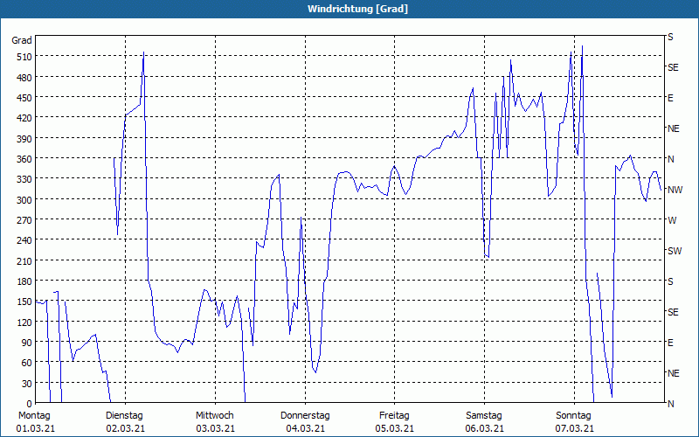Select the 04.03.21 date label
The height and width of the screenshot is (437, 699).
pyautogui.click(x=305, y=428)
